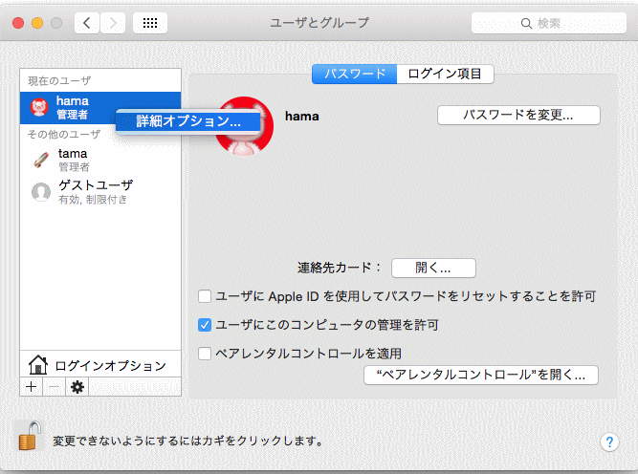Go forward with the right arrow button

click(113, 23)
